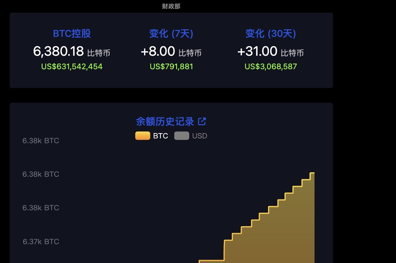Click the external link icon beside 余额历史记录

click(202, 121)
